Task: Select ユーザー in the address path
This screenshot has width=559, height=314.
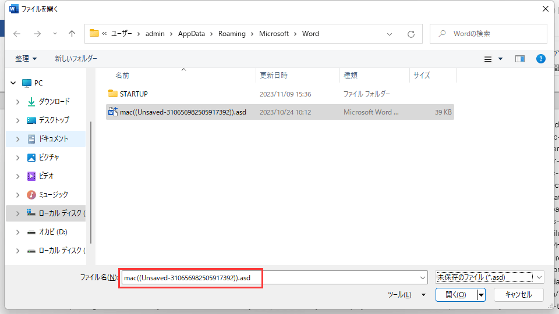Action: (121, 34)
